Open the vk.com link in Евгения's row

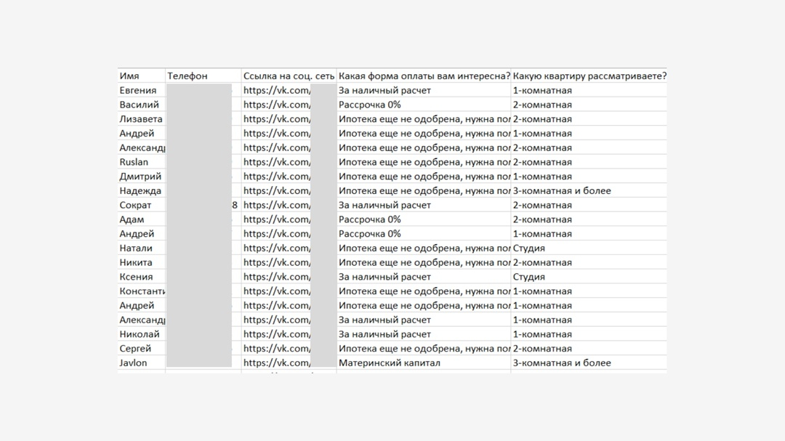[x=277, y=90]
